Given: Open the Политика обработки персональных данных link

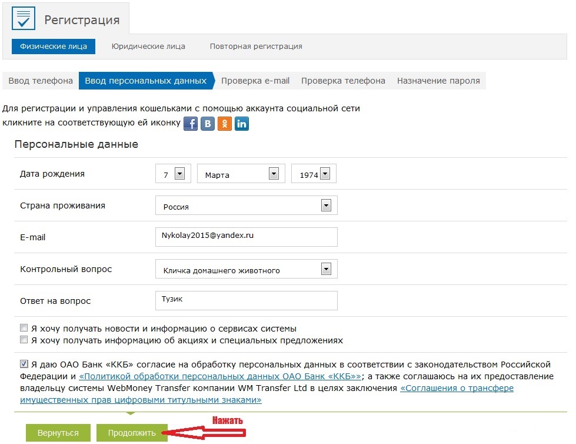Looking at the screenshot, I should coord(220,376).
